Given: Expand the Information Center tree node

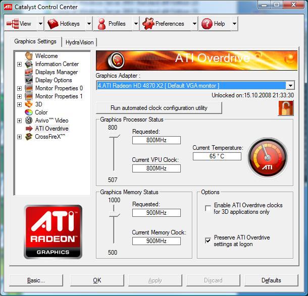Looking at the screenshot, I should click(19, 64).
